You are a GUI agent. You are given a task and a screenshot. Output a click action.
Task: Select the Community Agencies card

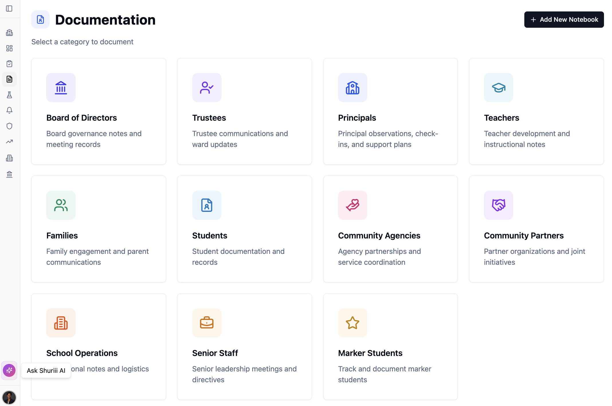tap(390, 229)
